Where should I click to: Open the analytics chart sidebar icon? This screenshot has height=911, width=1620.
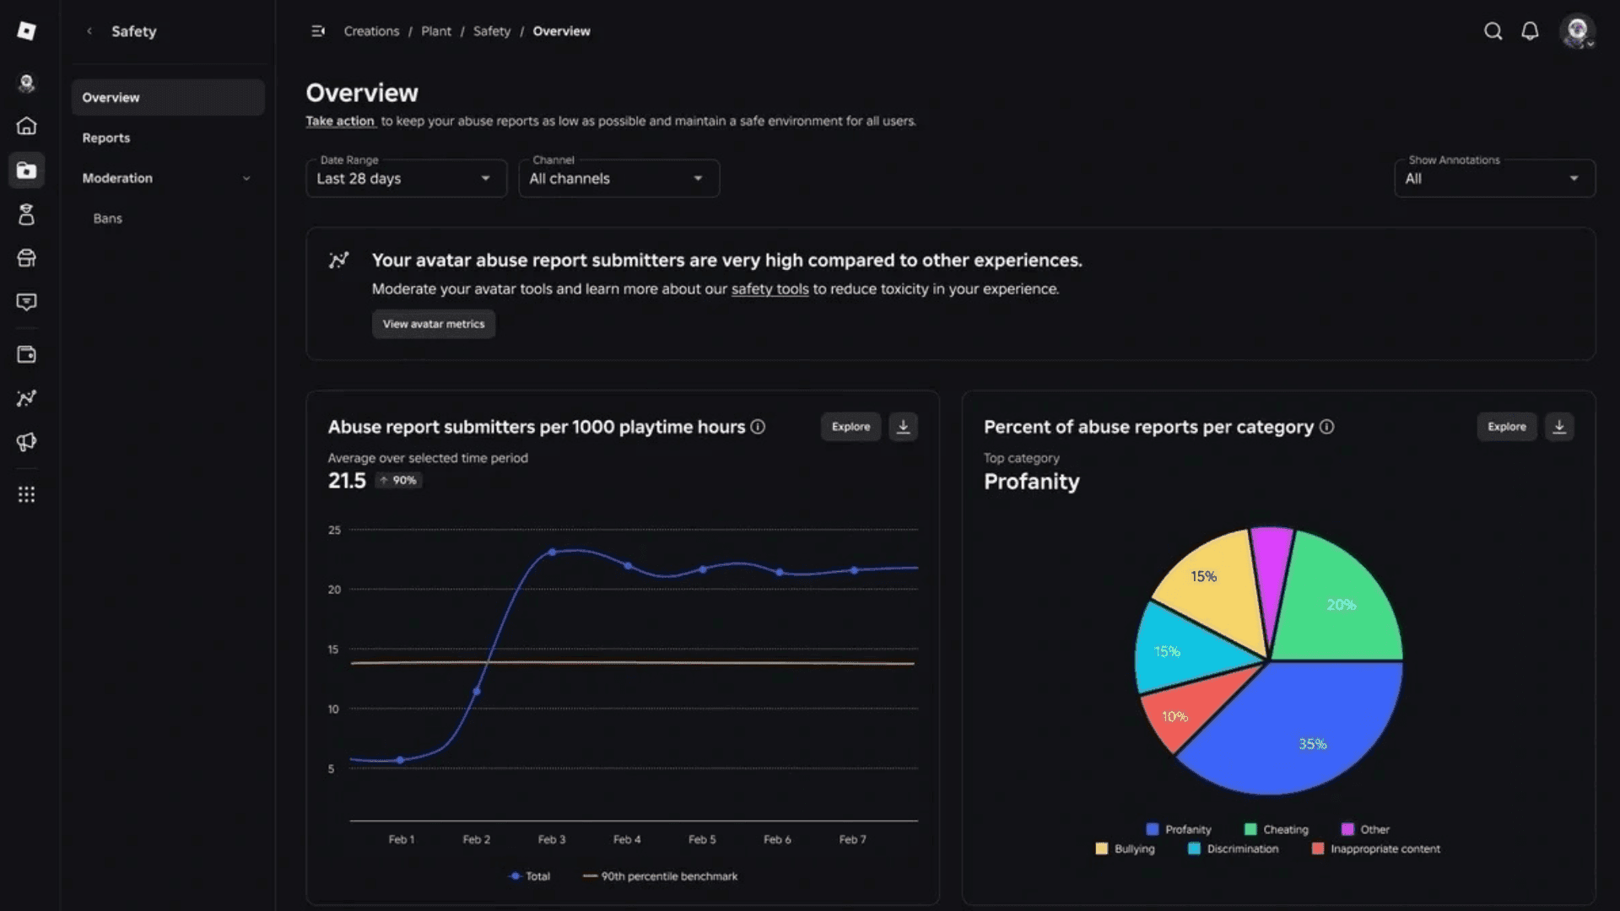click(x=26, y=398)
